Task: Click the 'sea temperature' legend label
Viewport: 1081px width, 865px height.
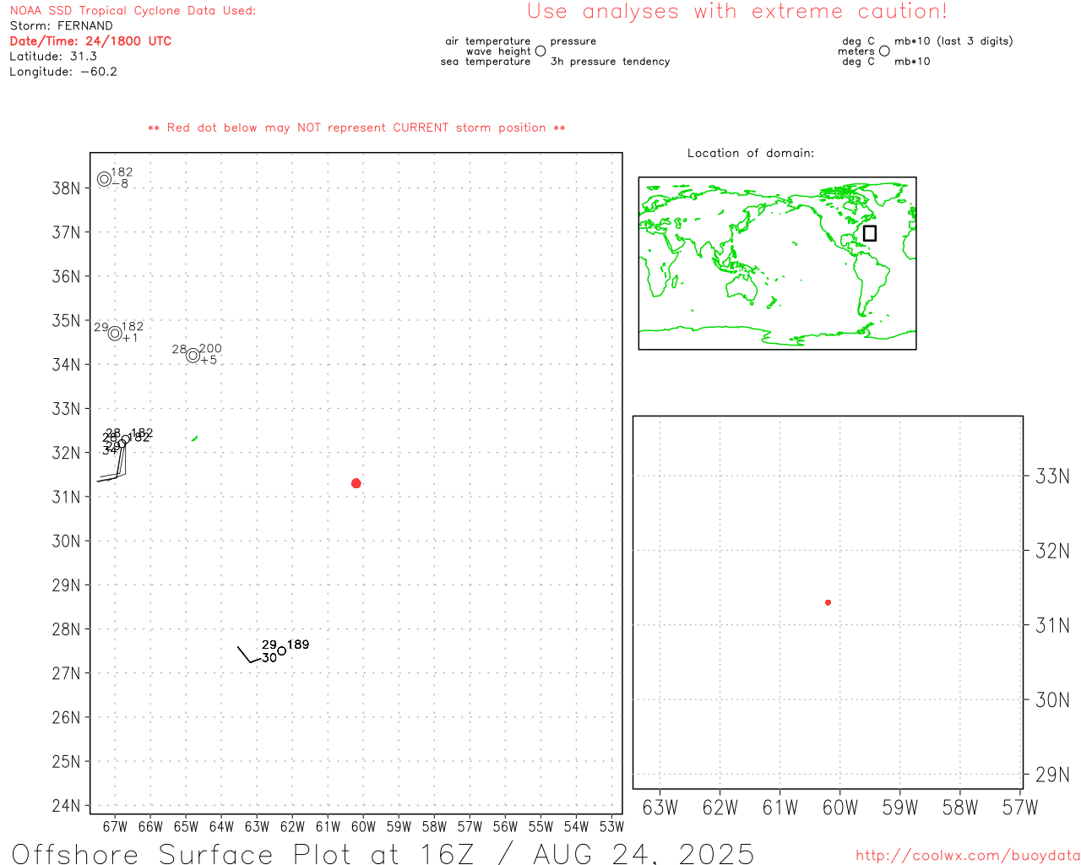Action: pos(486,62)
